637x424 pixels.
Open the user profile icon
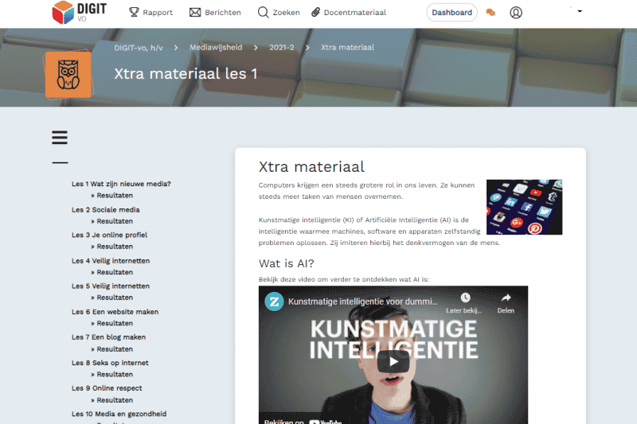tap(516, 13)
